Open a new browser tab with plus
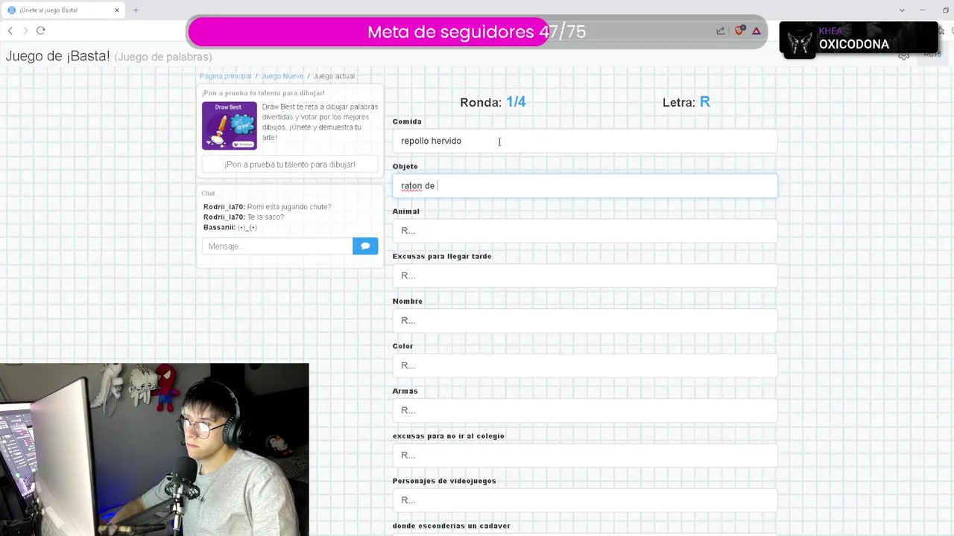The height and width of the screenshot is (536, 954). [136, 10]
